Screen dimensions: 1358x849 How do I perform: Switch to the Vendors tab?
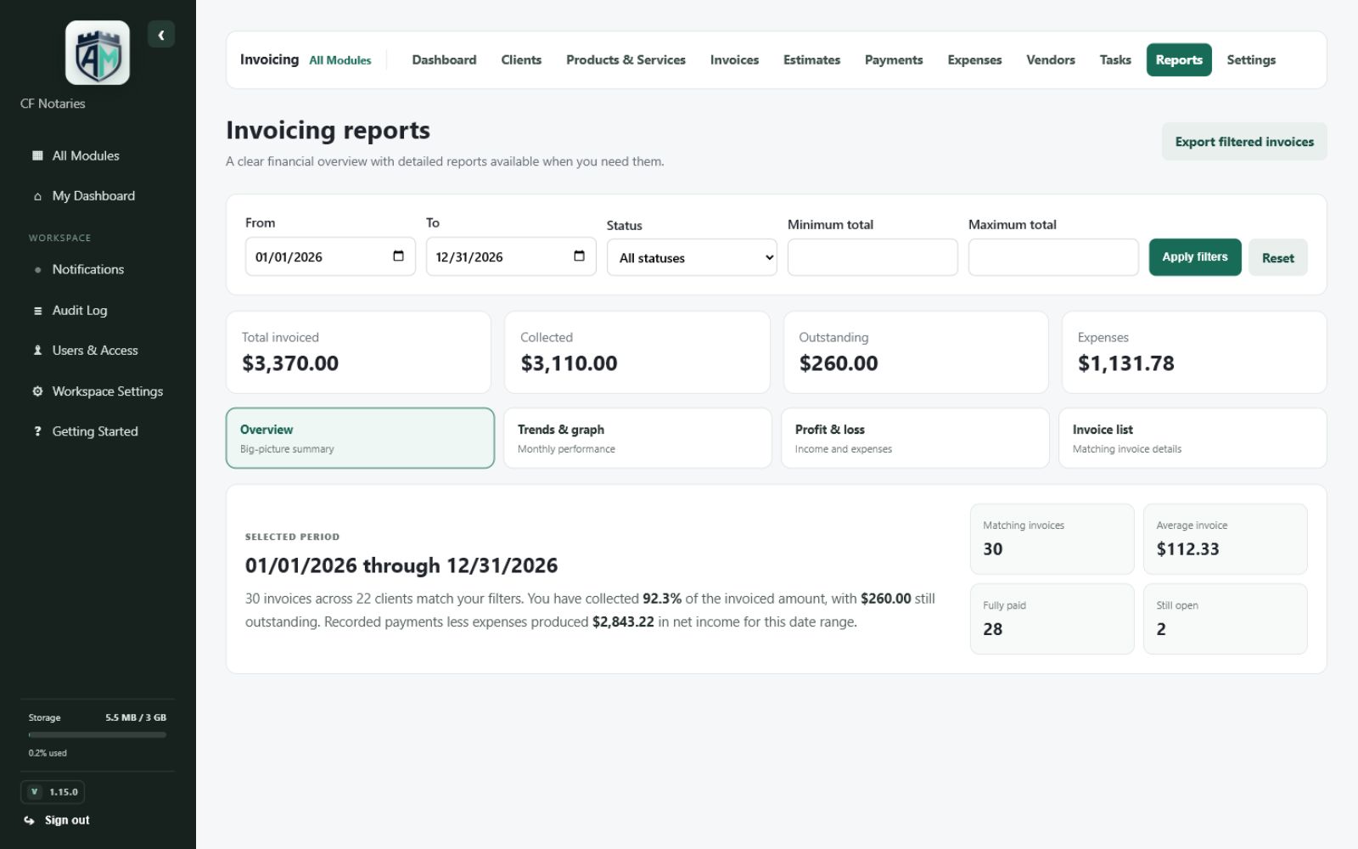(x=1051, y=60)
